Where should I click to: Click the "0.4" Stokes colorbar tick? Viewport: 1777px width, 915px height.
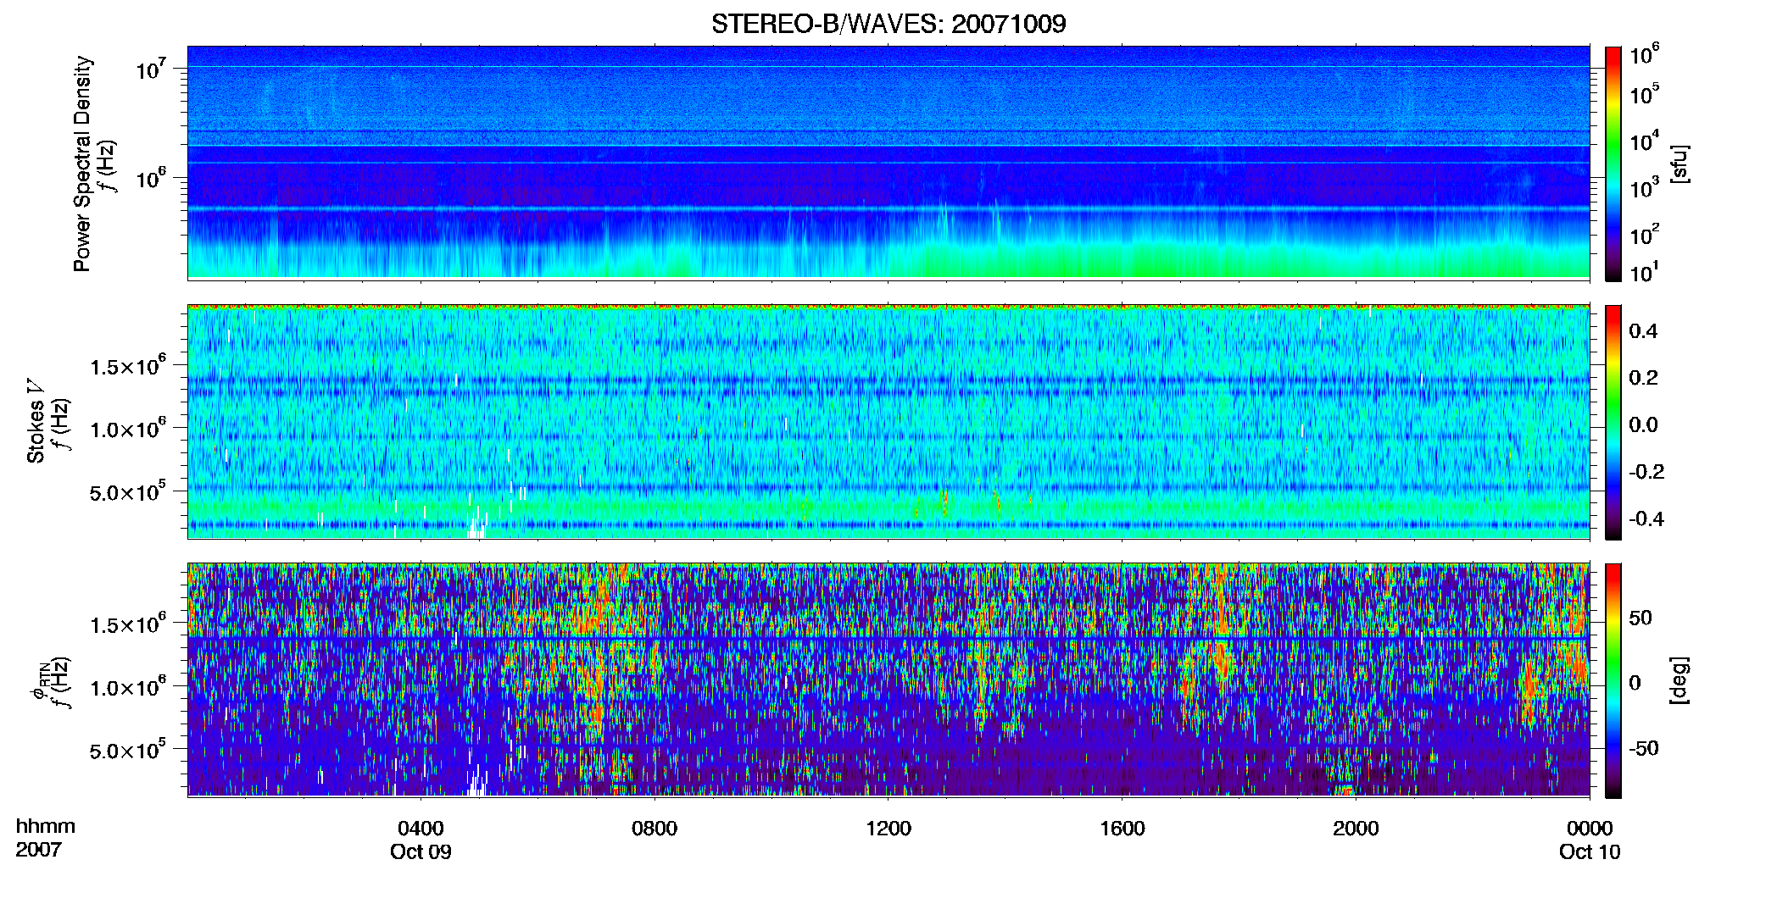(x=1643, y=331)
